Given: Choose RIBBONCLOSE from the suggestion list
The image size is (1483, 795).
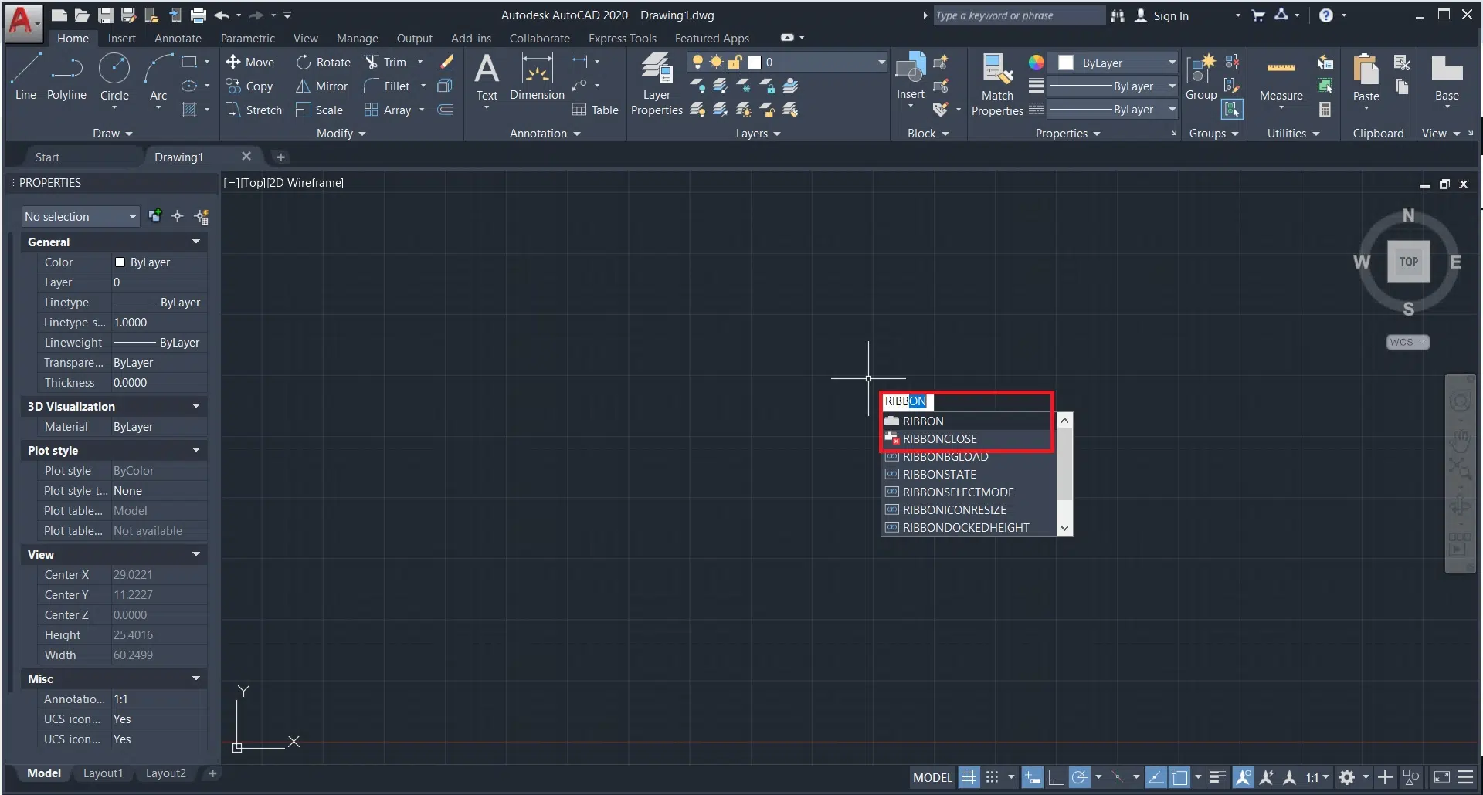Looking at the screenshot, I should [939, 439].
